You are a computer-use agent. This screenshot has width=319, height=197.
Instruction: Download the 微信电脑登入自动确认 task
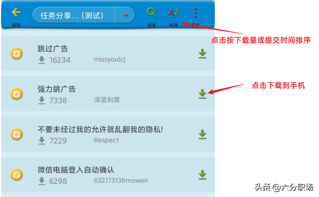point(202,175)
